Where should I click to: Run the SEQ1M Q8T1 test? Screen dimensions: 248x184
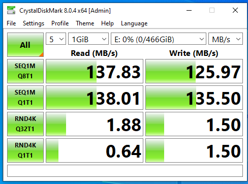(25, 71)
